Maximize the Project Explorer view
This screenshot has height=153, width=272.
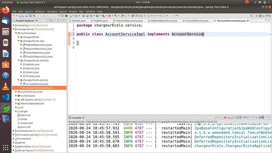pos(64,21)
